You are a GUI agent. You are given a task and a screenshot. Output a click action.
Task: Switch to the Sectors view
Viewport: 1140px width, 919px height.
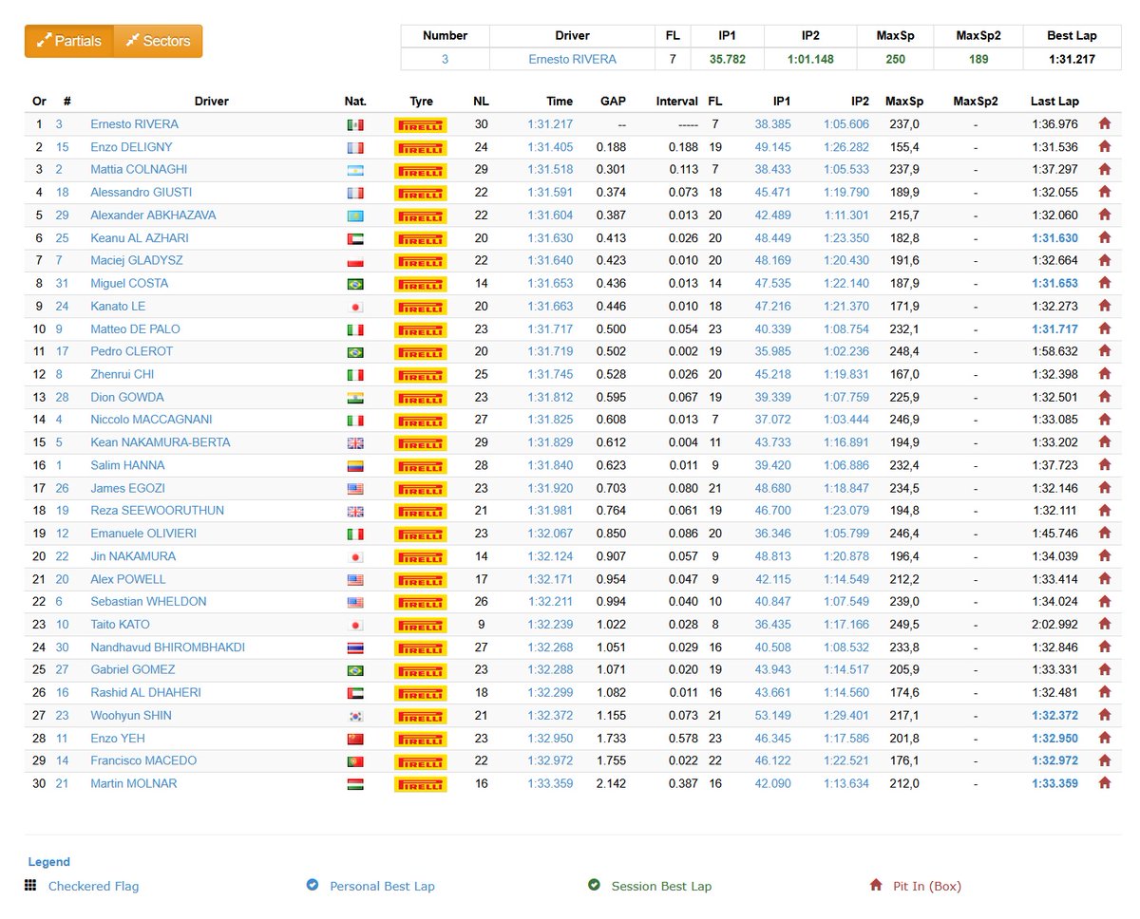[x=158, y=41]
